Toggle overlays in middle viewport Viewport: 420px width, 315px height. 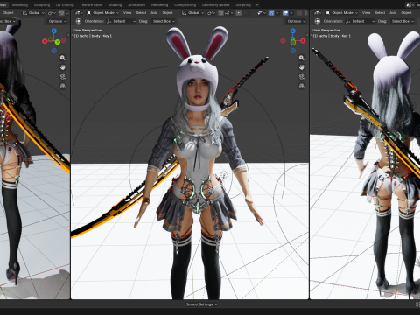click(285, 13)
